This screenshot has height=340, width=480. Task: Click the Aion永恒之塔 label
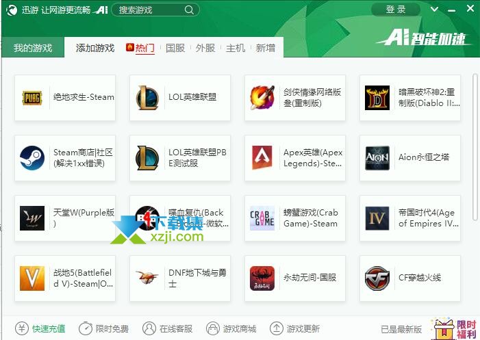424,157
